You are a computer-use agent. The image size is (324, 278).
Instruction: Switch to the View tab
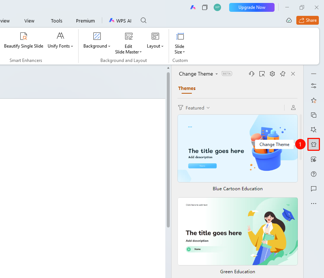tap(30, 21)
